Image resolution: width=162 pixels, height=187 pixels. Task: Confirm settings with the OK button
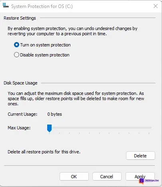74,177
